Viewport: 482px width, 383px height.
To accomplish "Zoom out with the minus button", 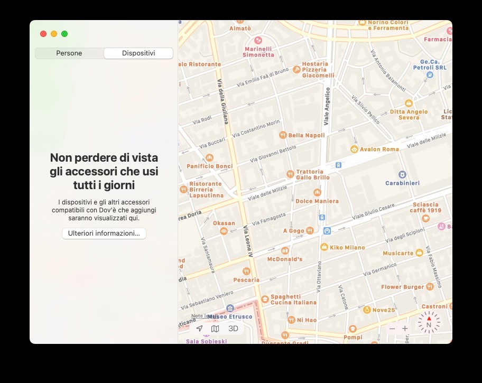I will [x=392, y=329].
